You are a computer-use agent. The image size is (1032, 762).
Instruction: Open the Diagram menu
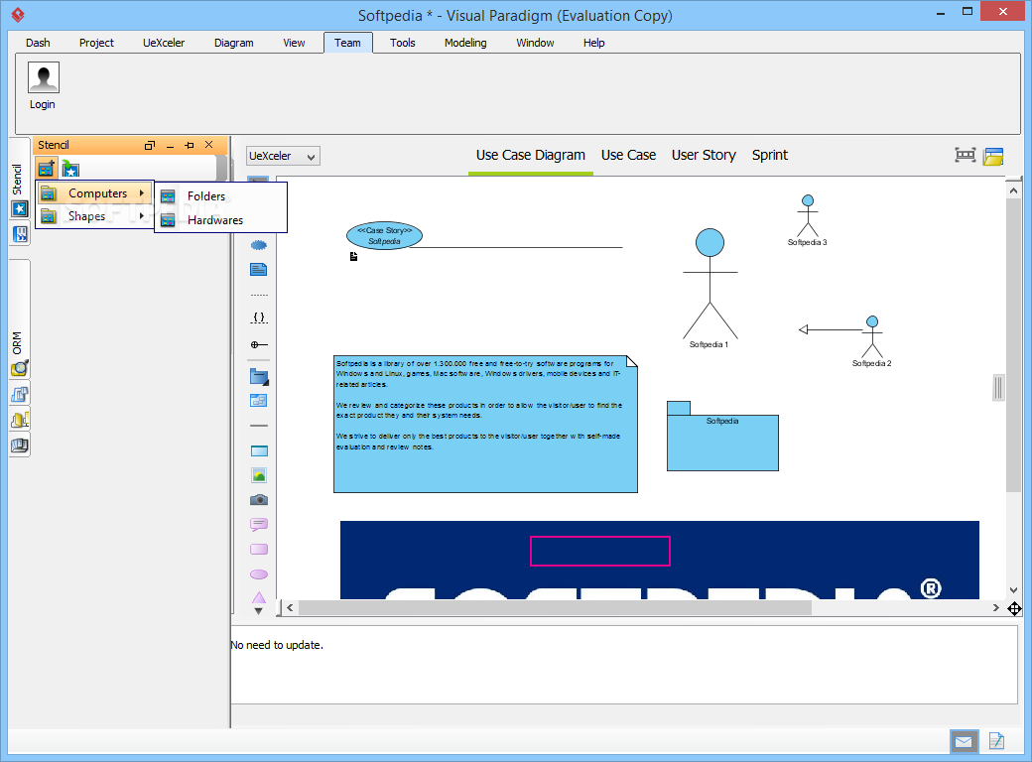[x=233, y=43]
